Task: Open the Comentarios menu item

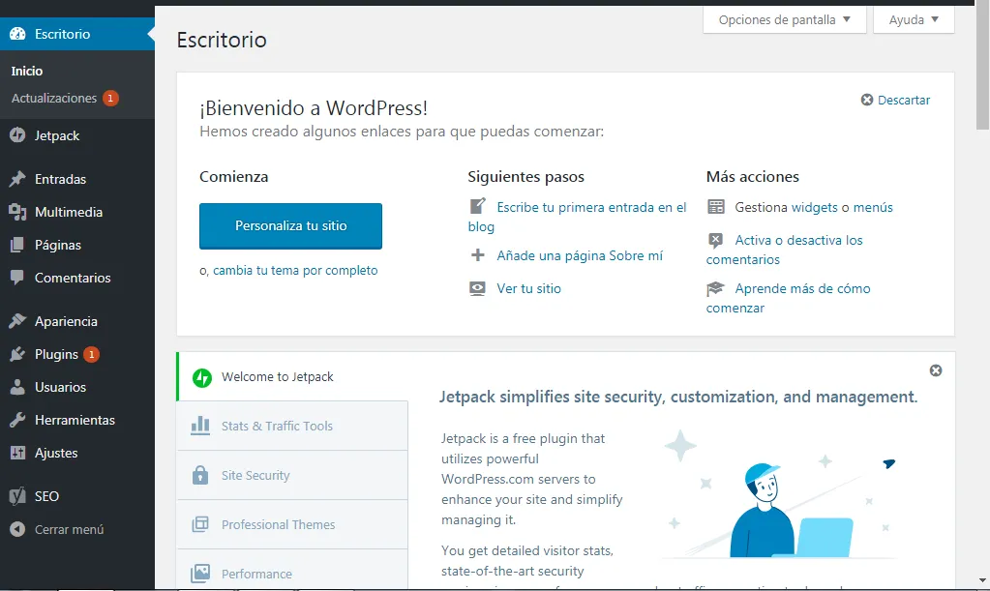Action: [77, 278]
